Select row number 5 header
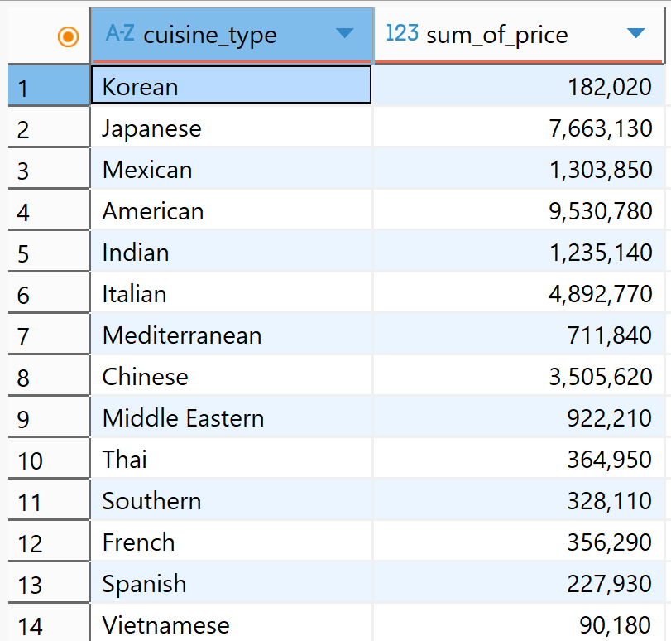Viewport: 671px width, 641px height. click(49, 251)
